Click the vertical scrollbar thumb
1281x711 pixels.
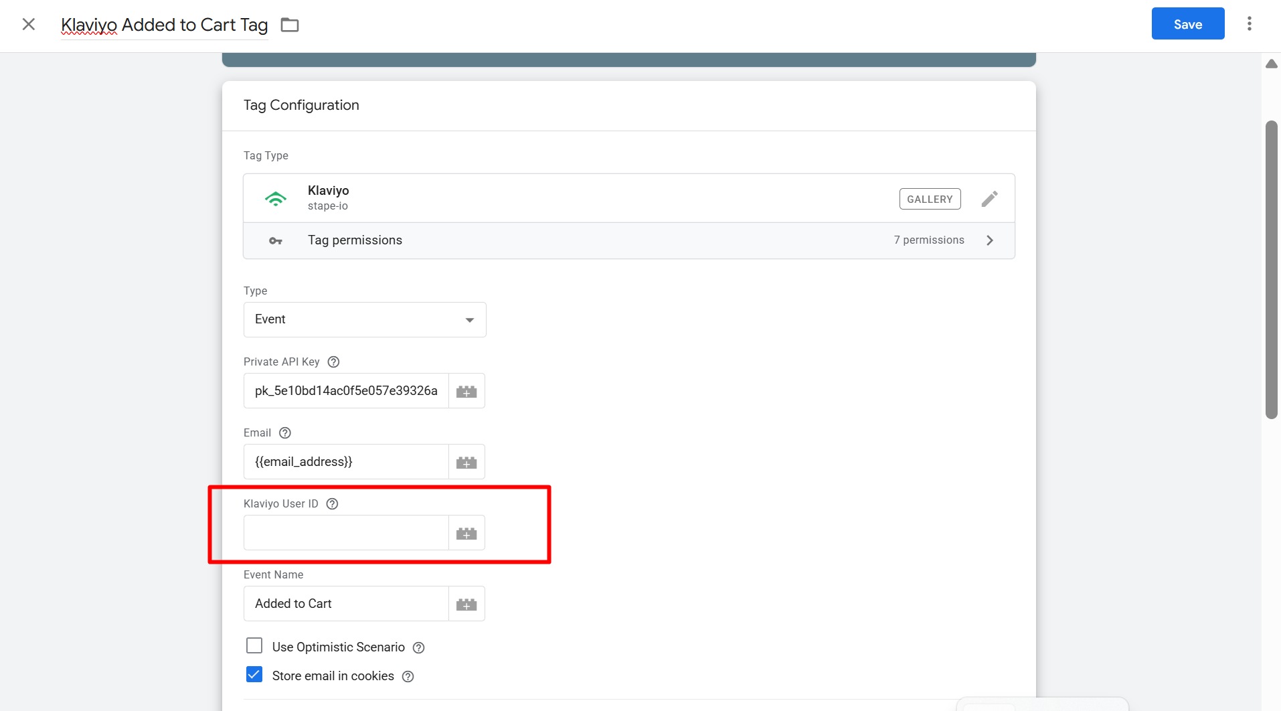click(x=1271, y=269)
